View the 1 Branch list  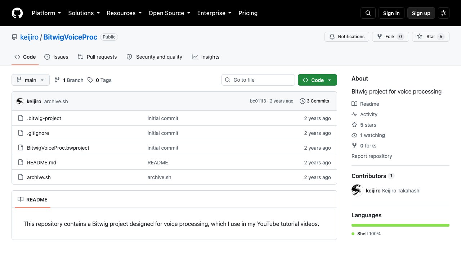click(x=69, y=80)
